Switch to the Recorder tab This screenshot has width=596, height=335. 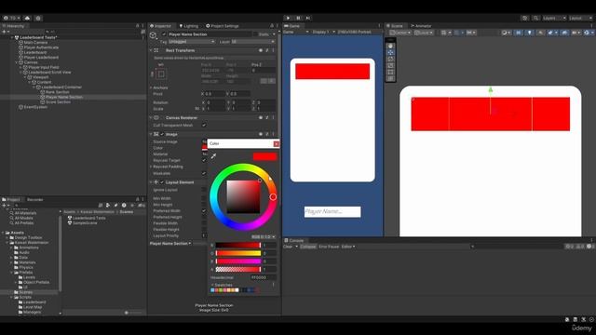(35, 199)
